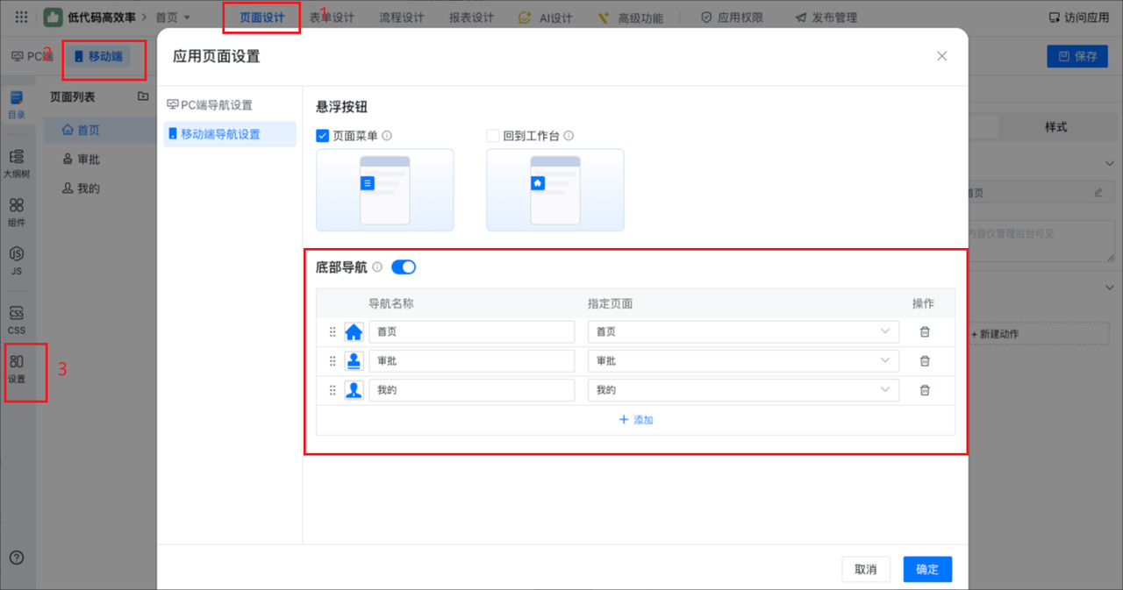1123x590 pixels.
Task: Switch to PC端导航设置 tab
Action: coord(216,105)
